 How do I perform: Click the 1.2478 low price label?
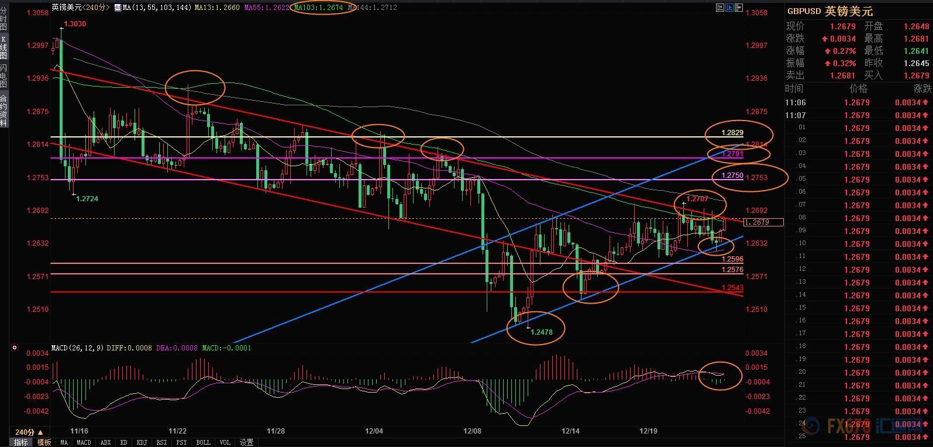coord(542,332)
